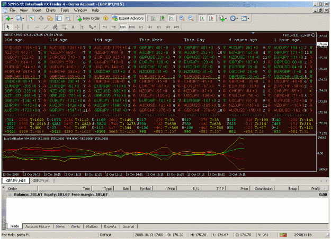Switch to D1 timeframe
The height and width of the screenshot is (239, 331).
point(159,27)
